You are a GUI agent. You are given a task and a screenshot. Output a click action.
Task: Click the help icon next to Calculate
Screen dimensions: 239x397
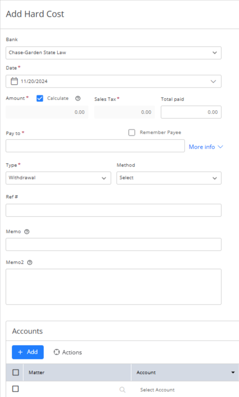tap(78, 98)
